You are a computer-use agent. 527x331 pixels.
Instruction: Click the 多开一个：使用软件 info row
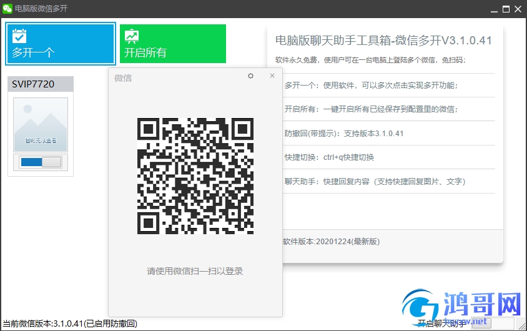tap(371, 86)
